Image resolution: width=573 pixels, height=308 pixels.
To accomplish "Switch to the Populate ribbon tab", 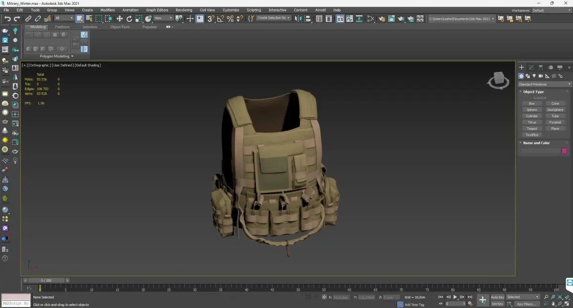I will click(149, 27).
